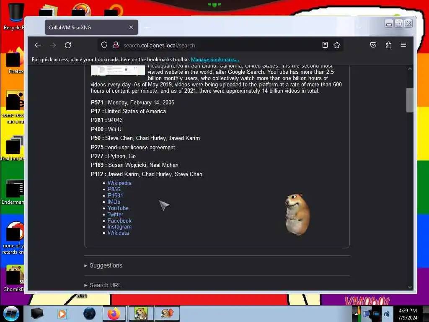Screen dimensions: 429x322
Task: Open the Windows Start orb
Action: click(x=11, y=314)
